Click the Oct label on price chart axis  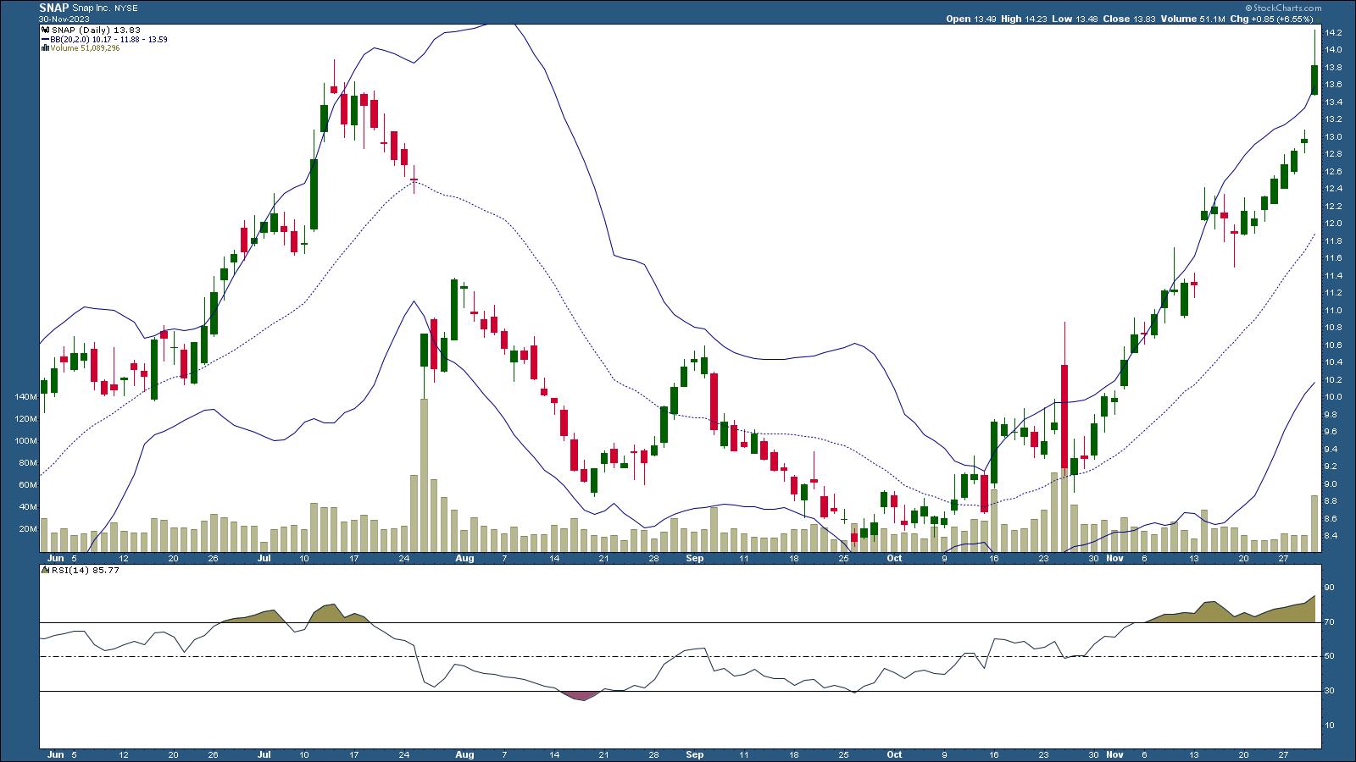[894, 559]
